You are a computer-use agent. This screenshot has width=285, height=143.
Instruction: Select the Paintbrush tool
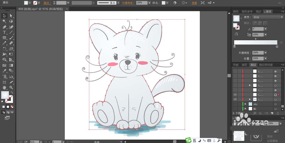click(11, 38)
